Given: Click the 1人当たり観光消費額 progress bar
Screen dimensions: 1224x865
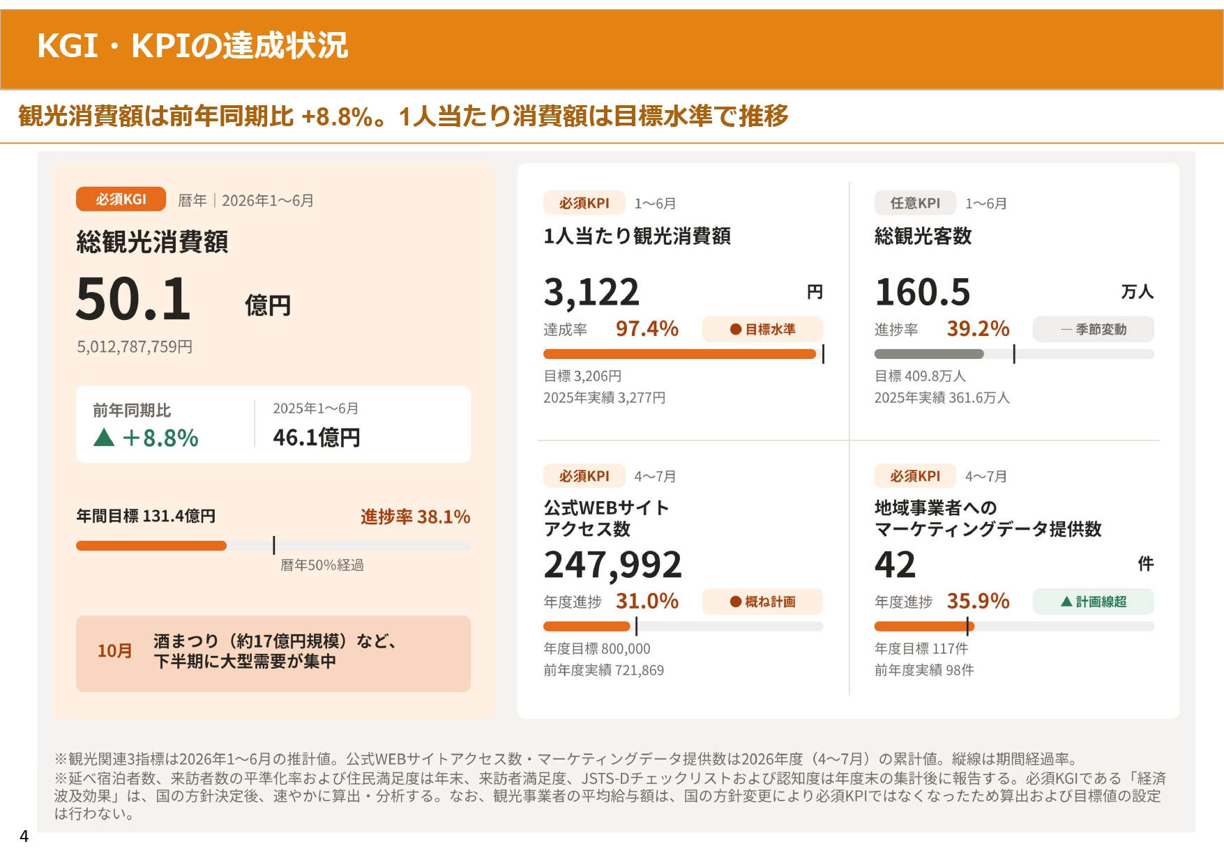Looking at the screenshot, I should tap(683, 354).
